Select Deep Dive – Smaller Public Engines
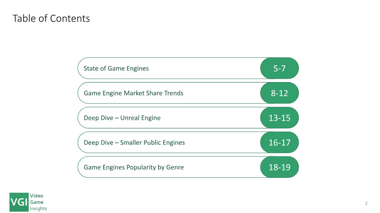Screen dimensions: 380x213 pyautogui.click(x=134, y=143)
